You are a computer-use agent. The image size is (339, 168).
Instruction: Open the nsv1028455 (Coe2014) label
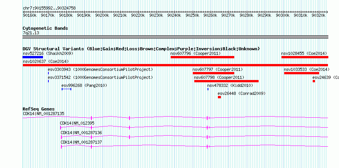click(304, 53)
